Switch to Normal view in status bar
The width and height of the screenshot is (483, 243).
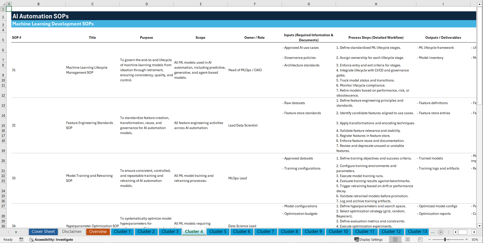click(395, 239)
